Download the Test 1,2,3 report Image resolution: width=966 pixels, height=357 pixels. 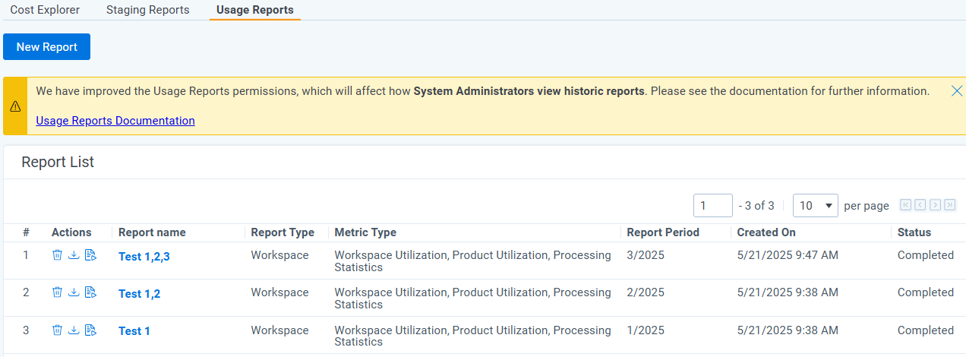coord(74,255)
